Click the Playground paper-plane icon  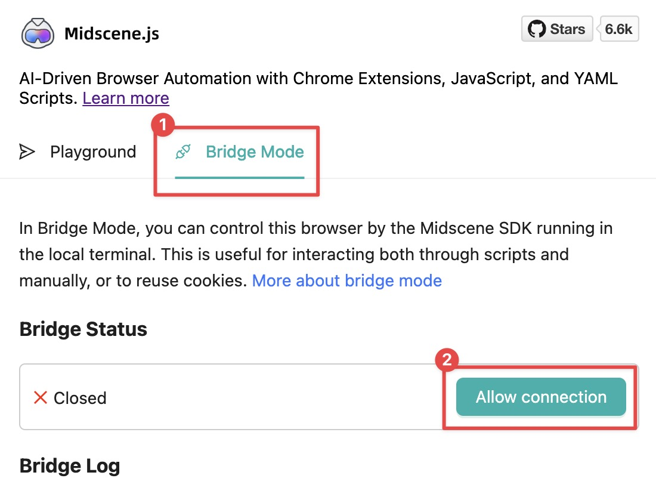tap(27, 152)
